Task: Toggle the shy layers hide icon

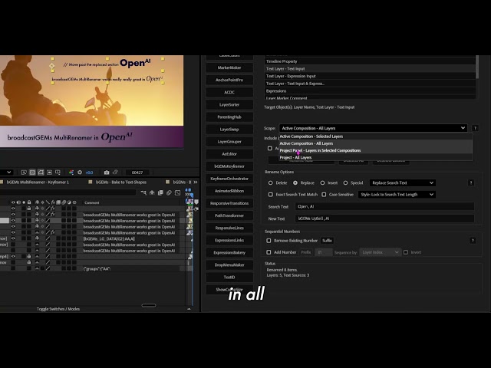Action: [152, 192]
